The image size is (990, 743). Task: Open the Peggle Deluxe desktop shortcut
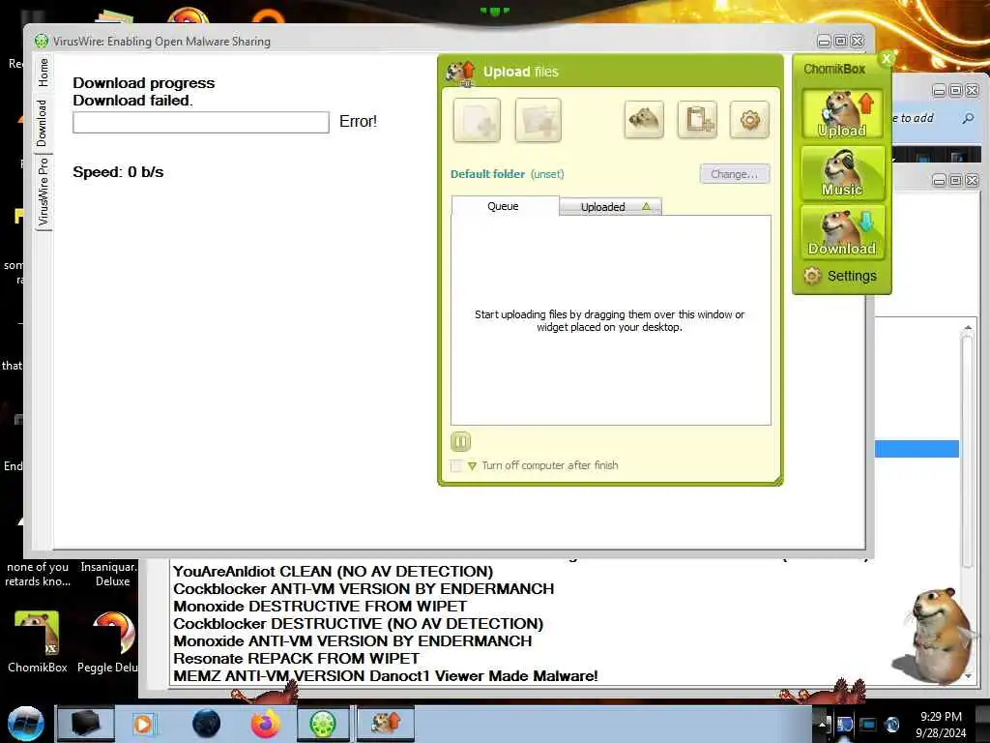[108, 640]
